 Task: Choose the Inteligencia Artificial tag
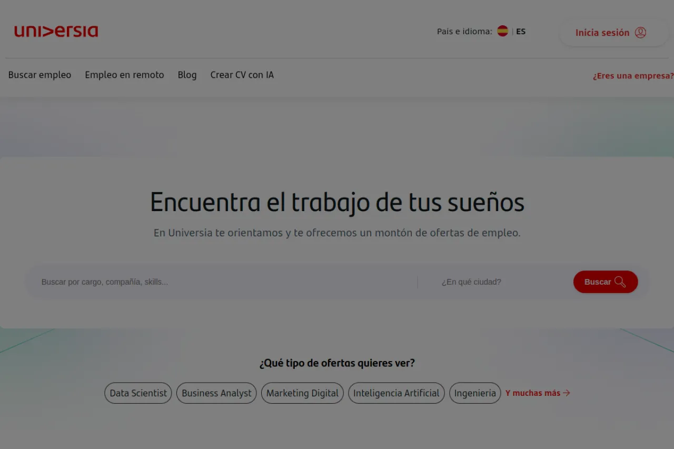(397, 393)
